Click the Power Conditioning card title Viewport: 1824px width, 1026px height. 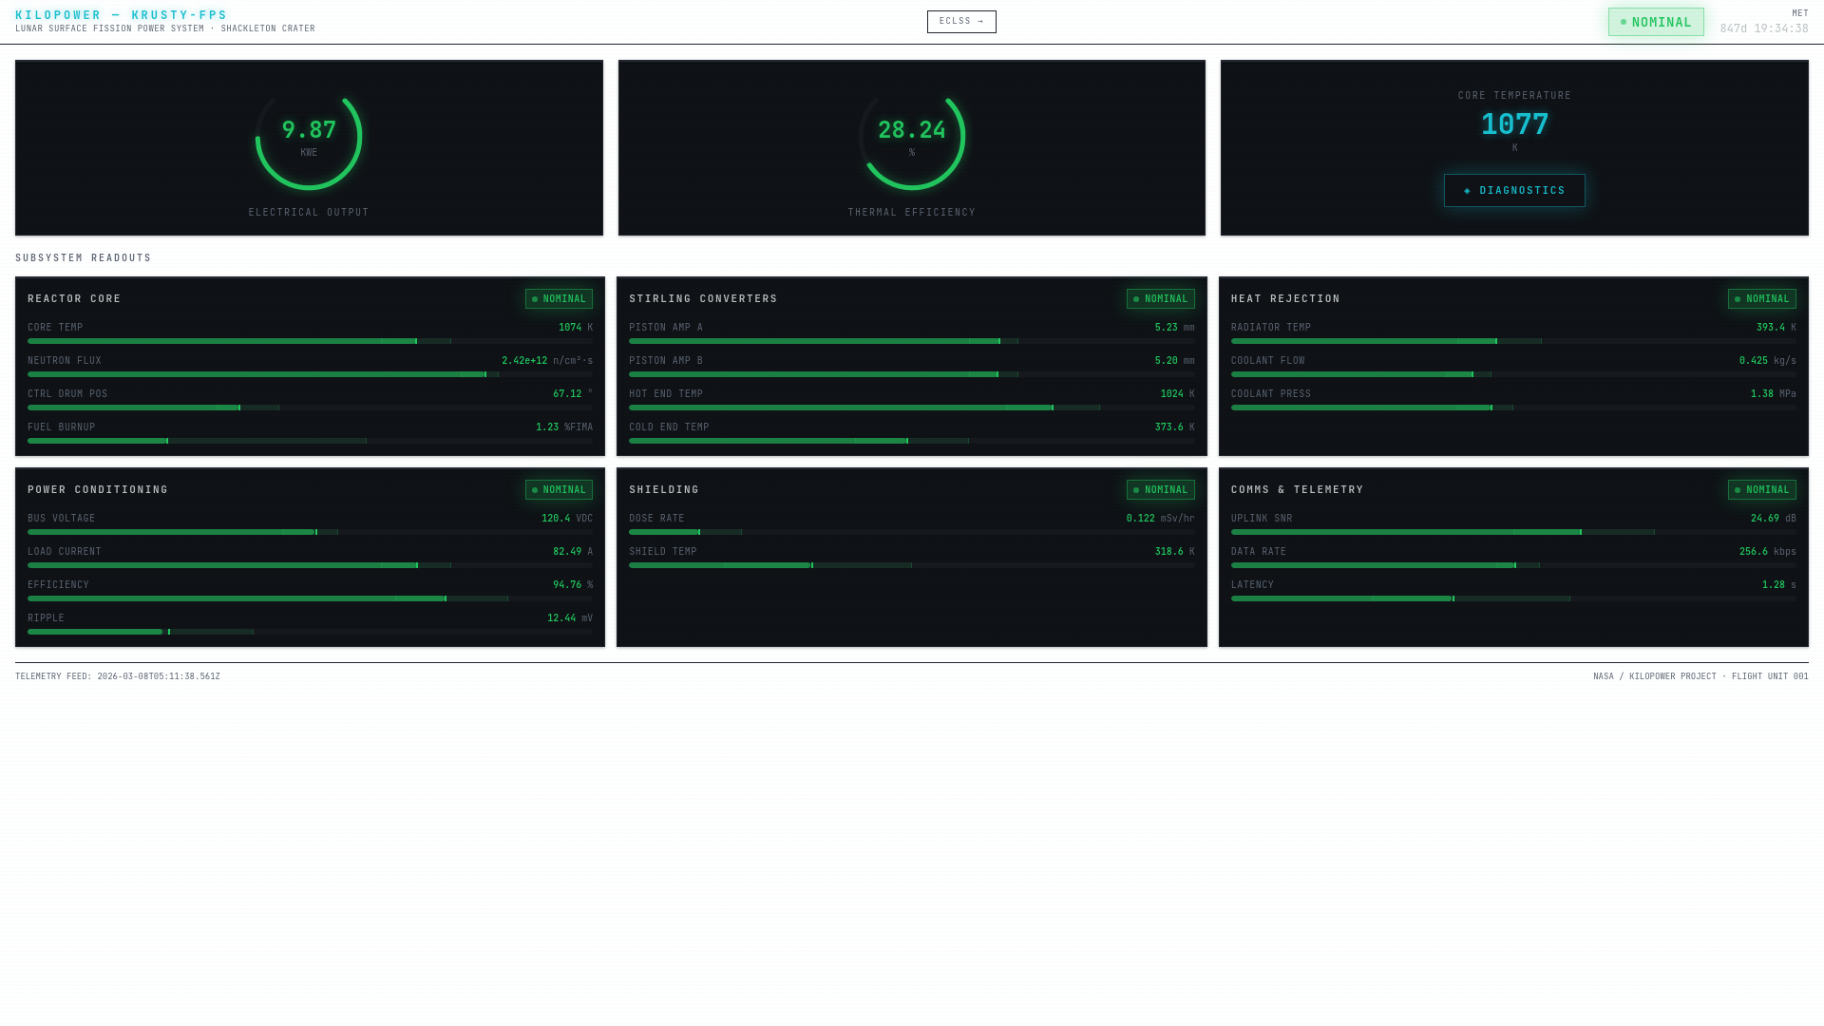[98, 490]
